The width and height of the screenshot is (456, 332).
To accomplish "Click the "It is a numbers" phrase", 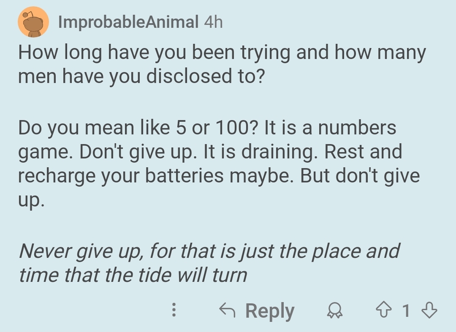I will pos(330,127).
